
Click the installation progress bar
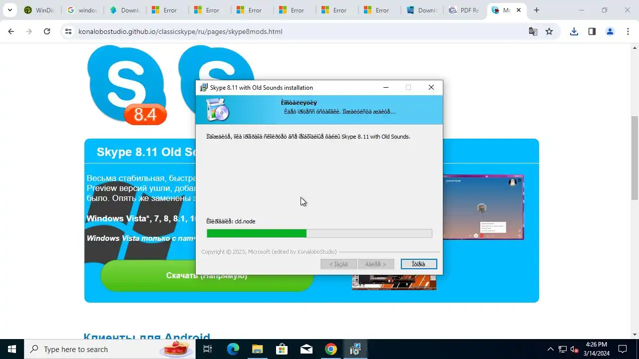(x=319, y=233)
